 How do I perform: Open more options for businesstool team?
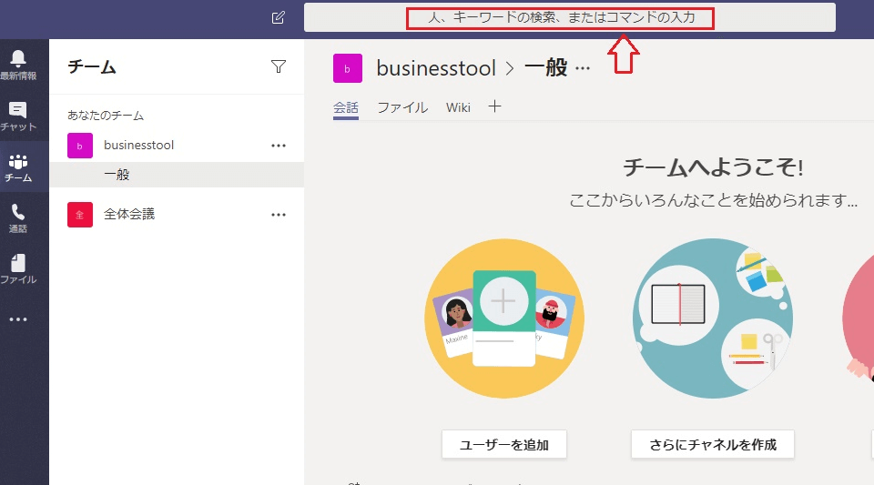279,146
